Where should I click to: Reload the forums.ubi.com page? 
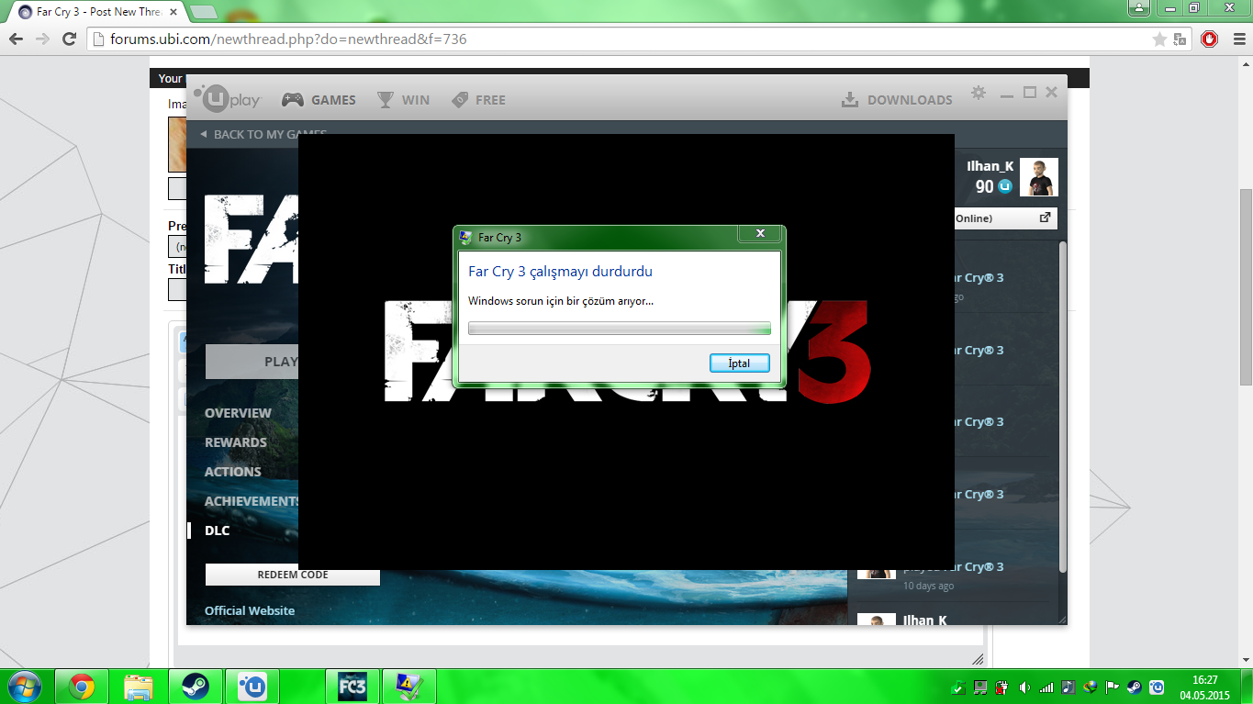69,39
